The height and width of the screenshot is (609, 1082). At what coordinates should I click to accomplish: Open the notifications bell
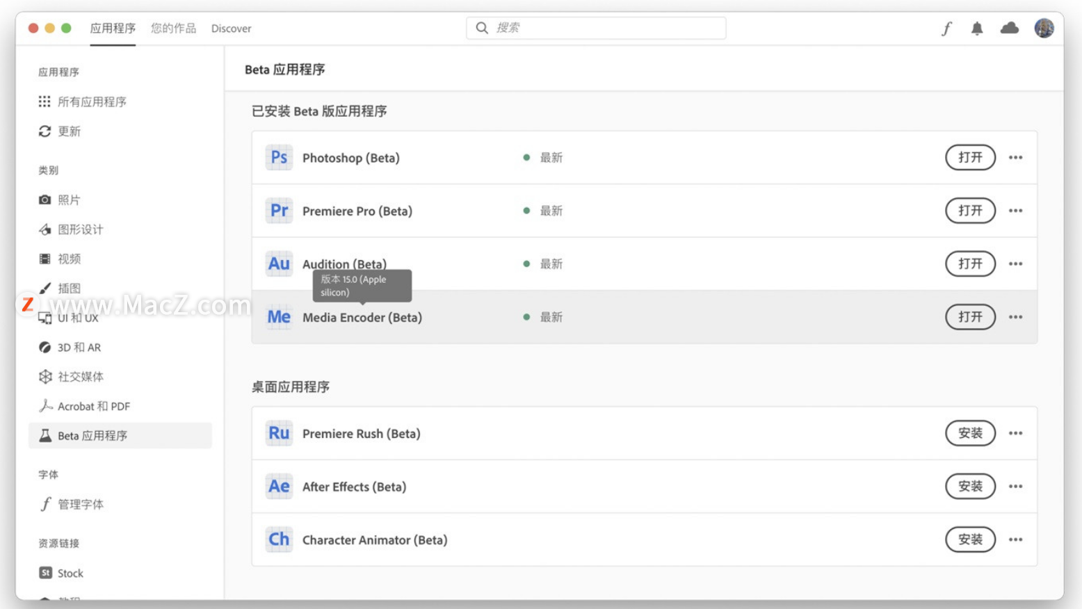point(977,29)
